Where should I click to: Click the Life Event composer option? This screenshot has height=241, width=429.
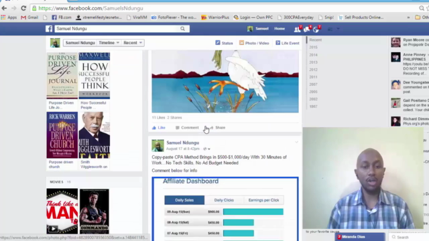tap(288, 43)
